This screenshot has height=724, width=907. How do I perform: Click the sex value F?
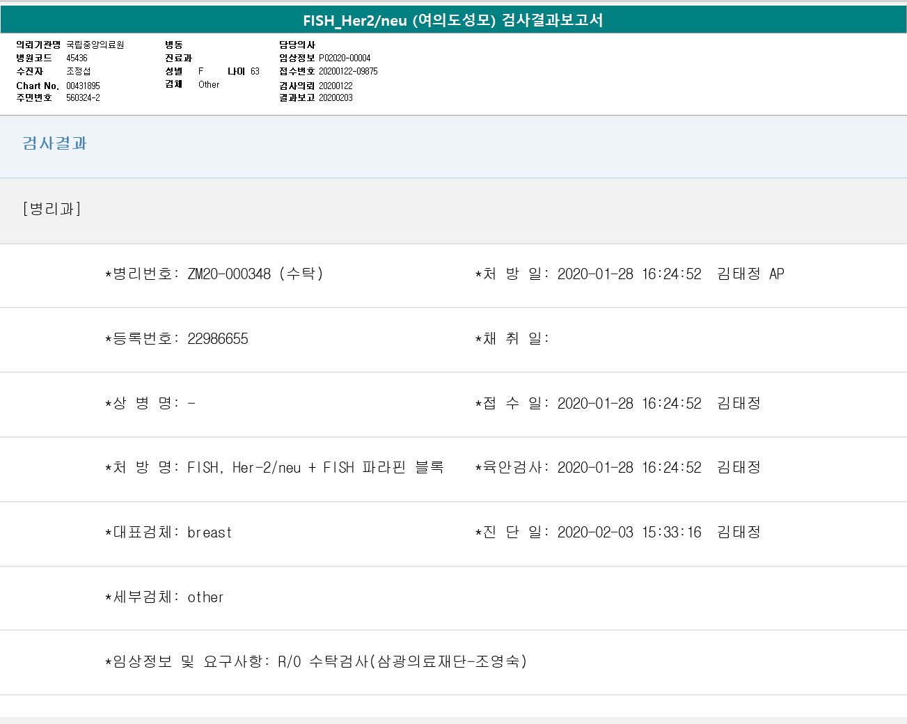pyautogui.click(x=200, y=71)
